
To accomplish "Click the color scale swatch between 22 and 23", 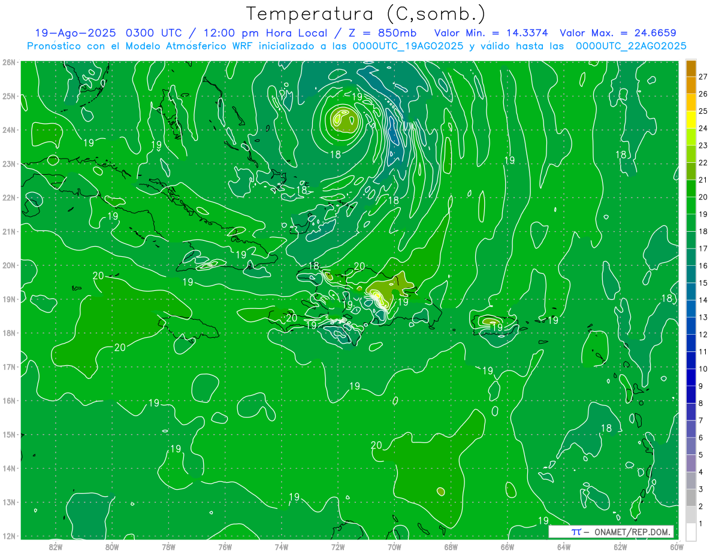I will click(691, 154).
